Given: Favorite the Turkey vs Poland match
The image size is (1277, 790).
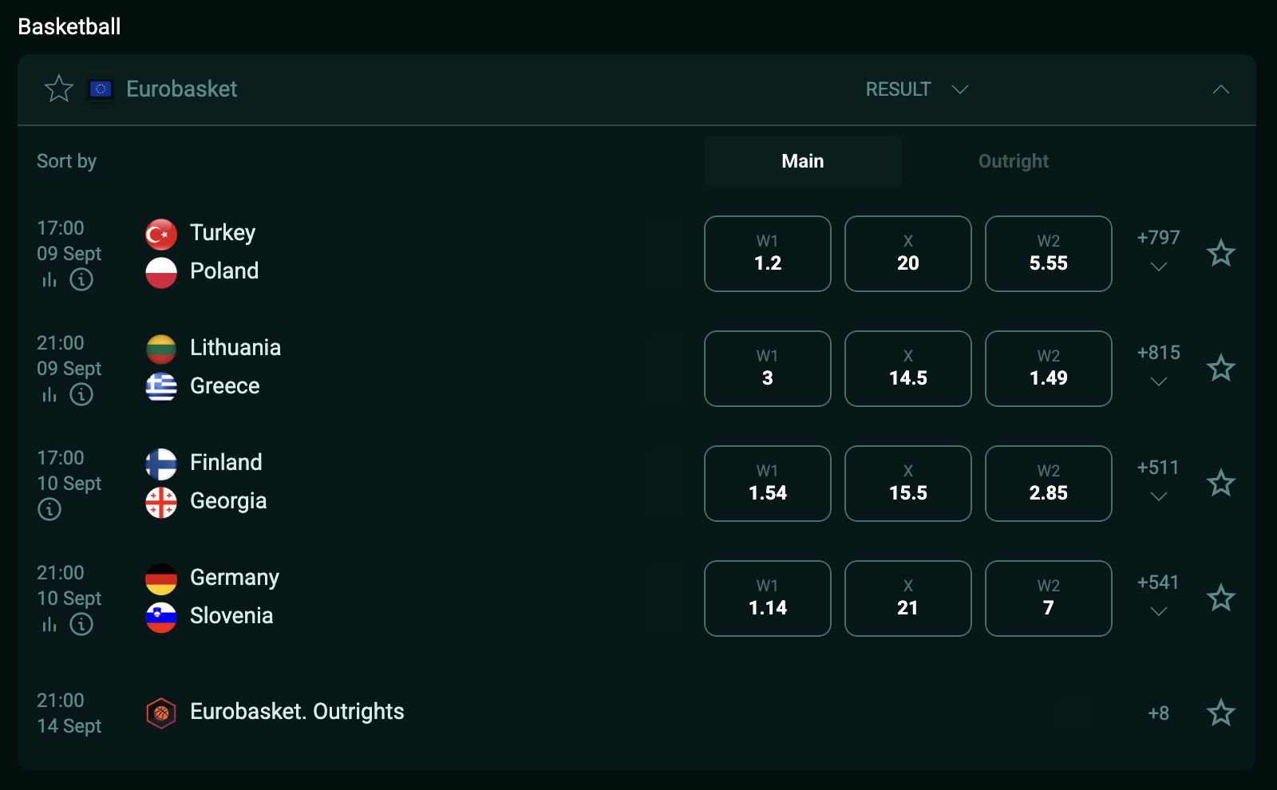Looking at the screenshot, I should (x=1220, y=254).
